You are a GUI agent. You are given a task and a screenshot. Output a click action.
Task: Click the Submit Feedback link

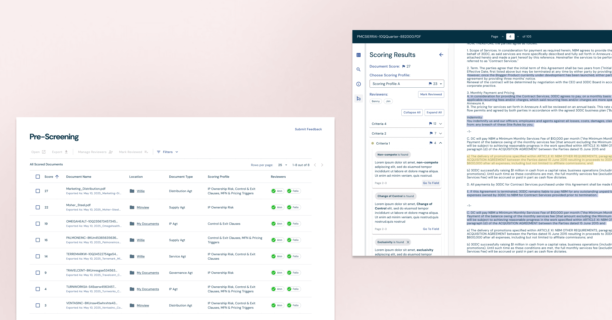(308, 129)
